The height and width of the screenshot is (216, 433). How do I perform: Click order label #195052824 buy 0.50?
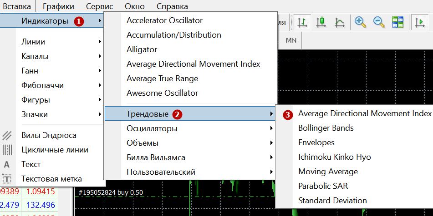111,192
